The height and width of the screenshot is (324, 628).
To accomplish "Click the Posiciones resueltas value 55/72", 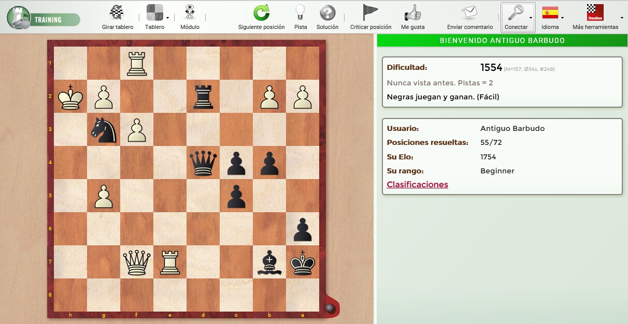I will pyautogui.click(x=491, y=142).
